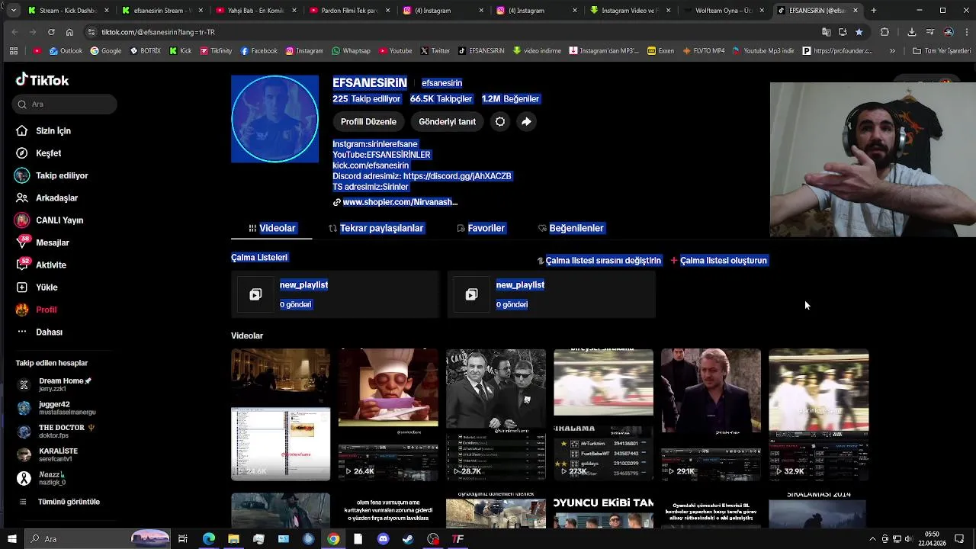
Task: Bookmark this page with star icon
Action: click(859, 32)
